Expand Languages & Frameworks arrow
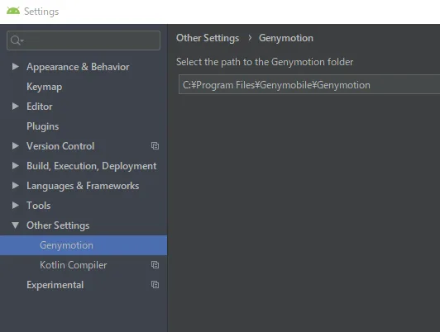This screenshot has width=440, height=332. pos(16,186)
